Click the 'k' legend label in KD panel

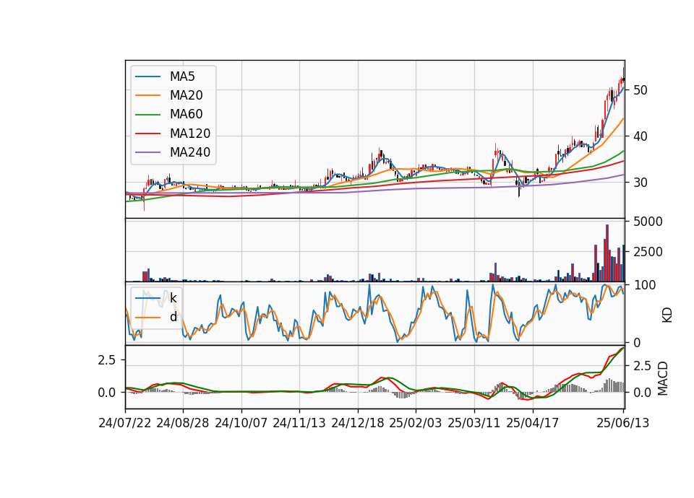(x=173, y=298)
